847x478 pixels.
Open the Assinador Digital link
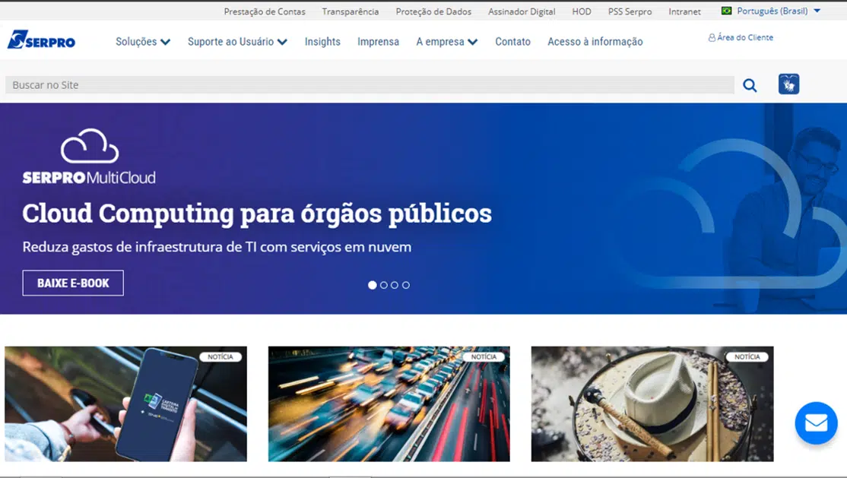click(x=522, y=11)
